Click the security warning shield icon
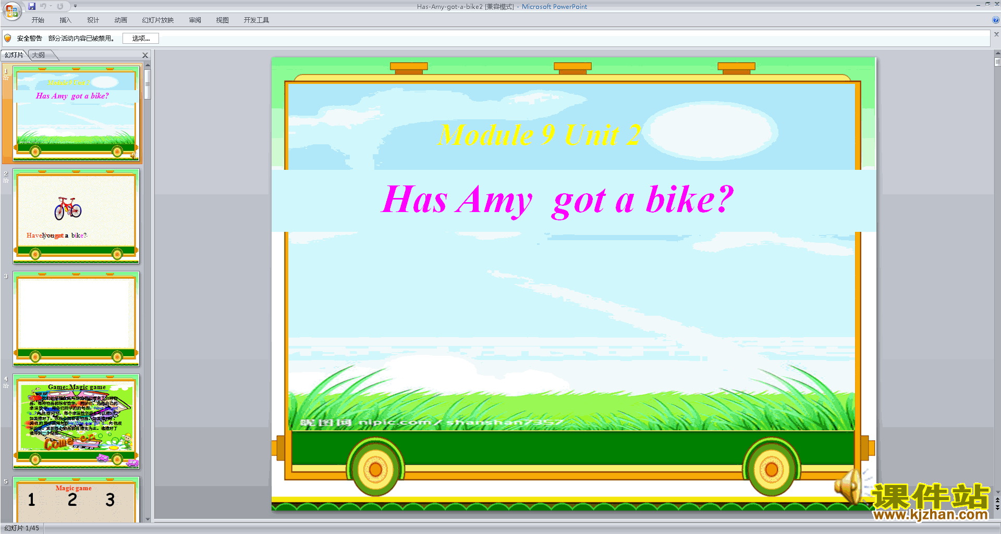 8,38
